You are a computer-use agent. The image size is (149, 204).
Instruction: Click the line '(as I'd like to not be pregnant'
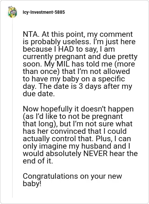pos(73,116)
